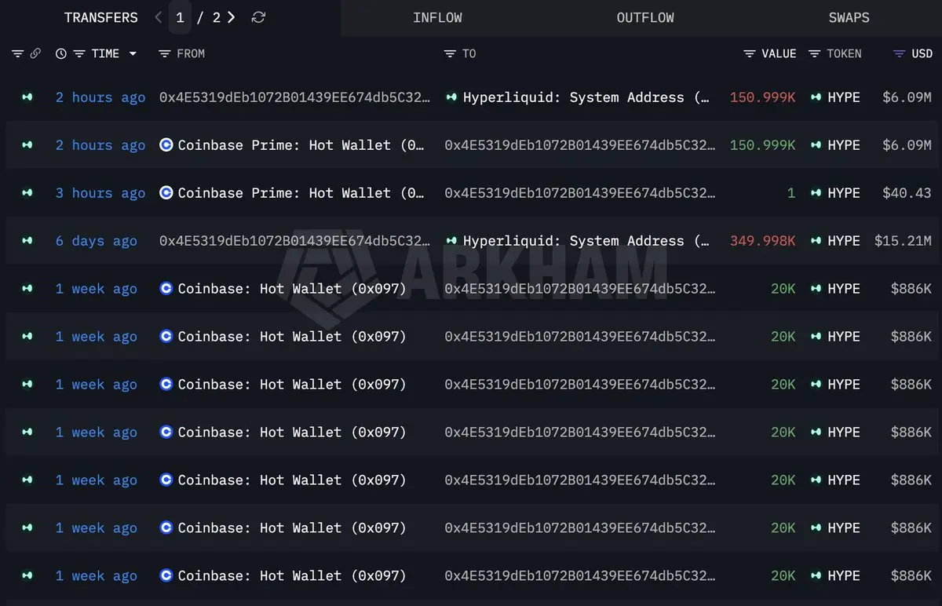The width and height of the screenshot is (942, 606).
Task: Open recipient address 0x4E5319... in 3 hours ago row
Action: [x=580, y=193]
